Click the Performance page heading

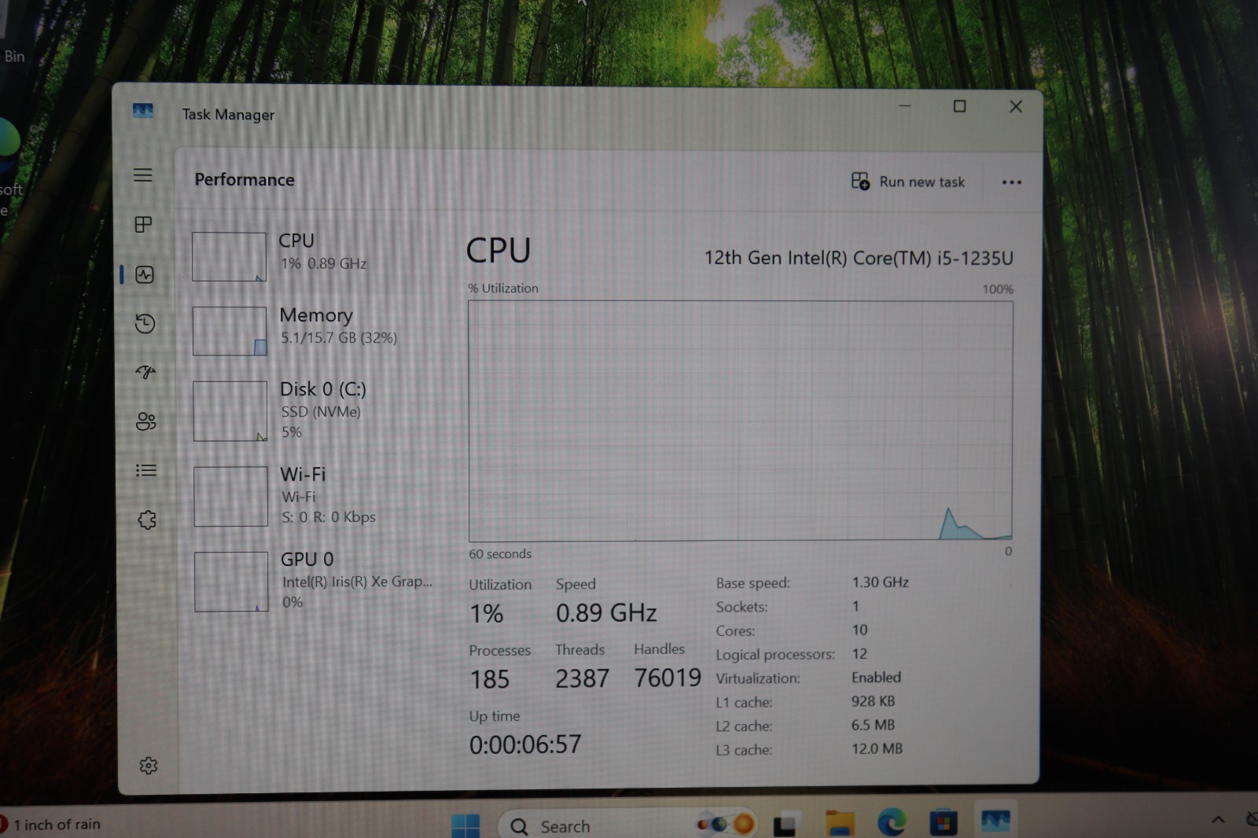(245, 180)
